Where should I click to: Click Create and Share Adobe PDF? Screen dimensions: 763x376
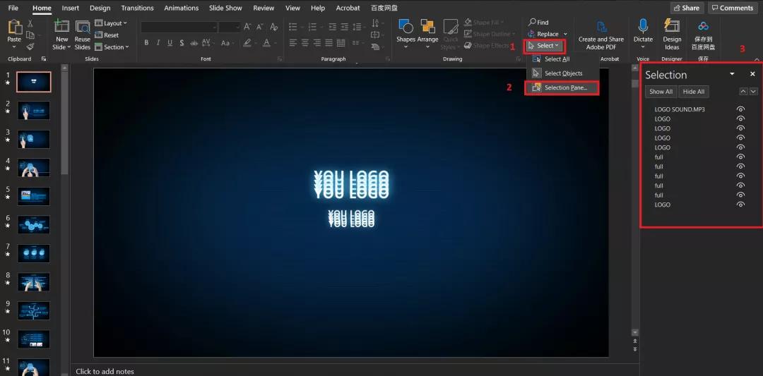[601, 27]
